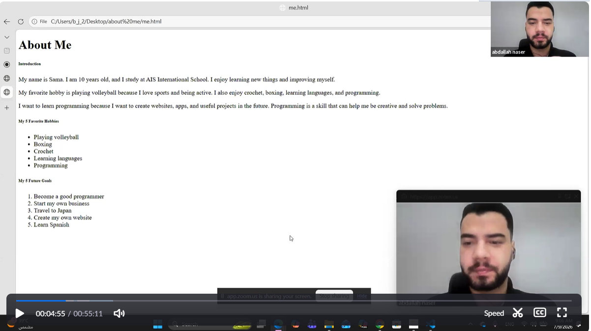Click 'Become a good programmer' goal
The width and height of the screenshot is (591, 331).
point(69,196)
